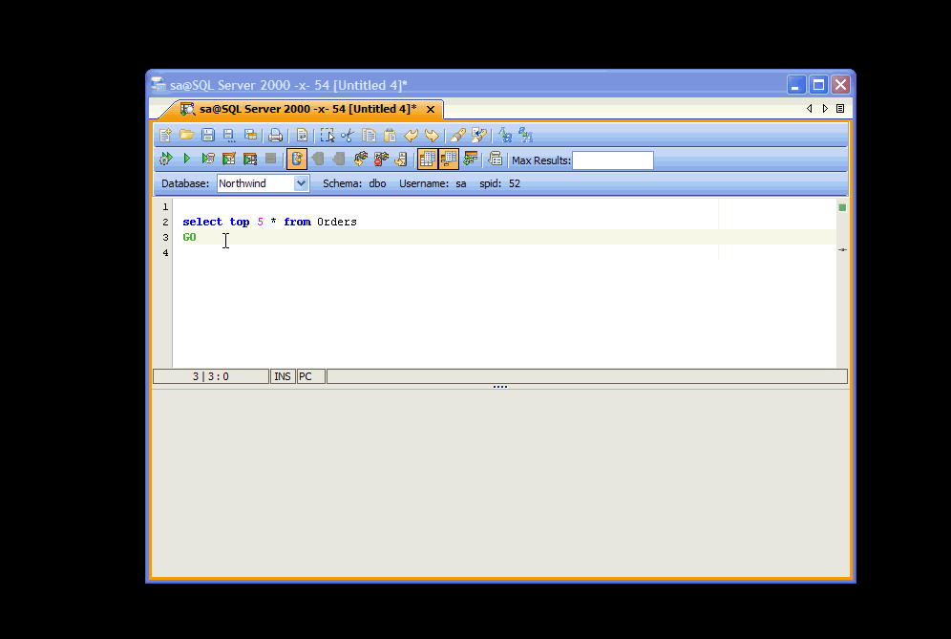Click the highlighter marker icon
The width and height of the screenshot is (951, 639).
pos(458,135)
